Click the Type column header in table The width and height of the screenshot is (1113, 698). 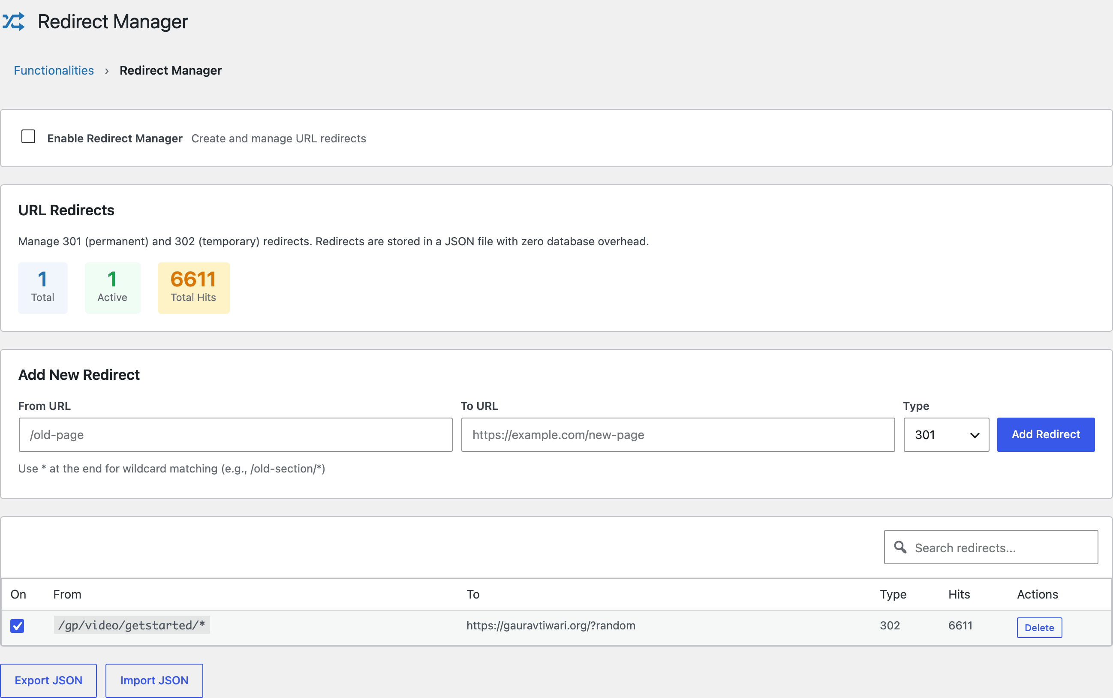893,594
